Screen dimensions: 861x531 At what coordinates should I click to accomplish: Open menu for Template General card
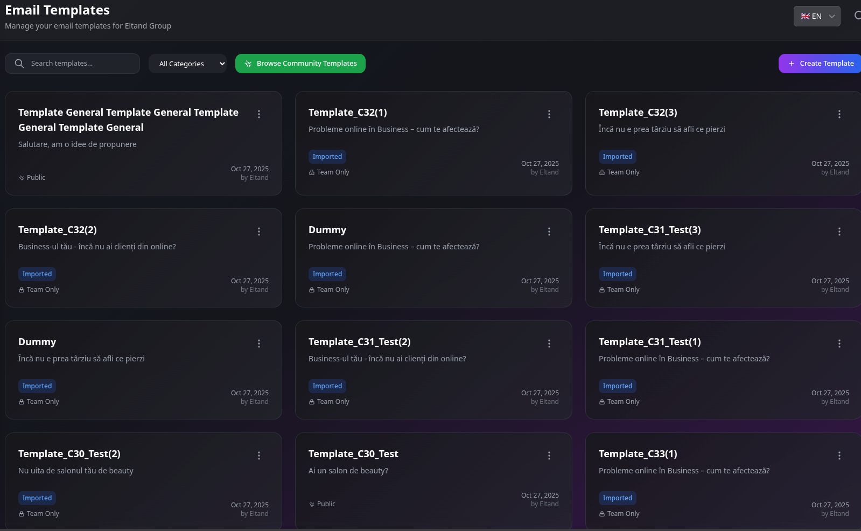[x=258, y=114]
